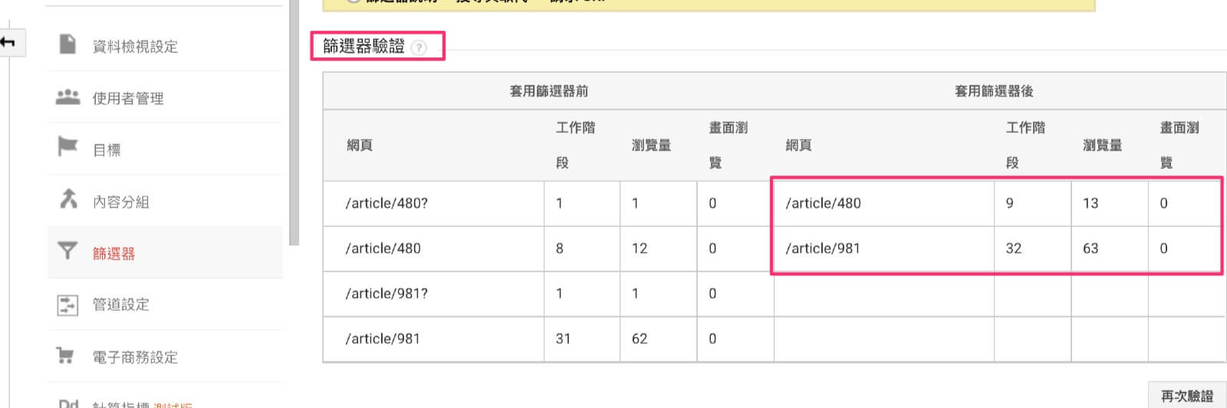Click the document icon for 資料檢視設定
Viewport: 1227px width, 408px height.
coord(67,44)
